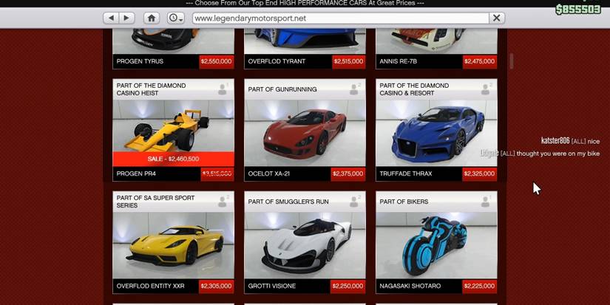Click the seat count icon on the Truffade Thrax card

pyautogui.click(x=486, y=89)
